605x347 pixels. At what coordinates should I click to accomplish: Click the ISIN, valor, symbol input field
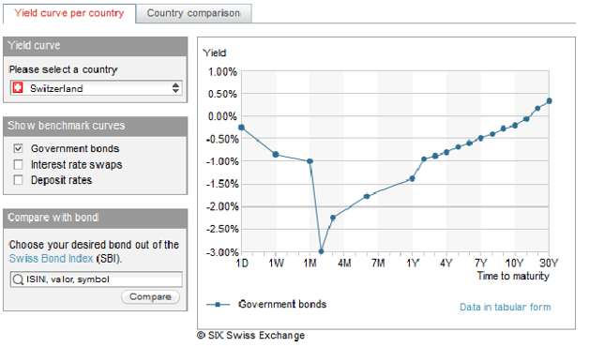(96, 279)
